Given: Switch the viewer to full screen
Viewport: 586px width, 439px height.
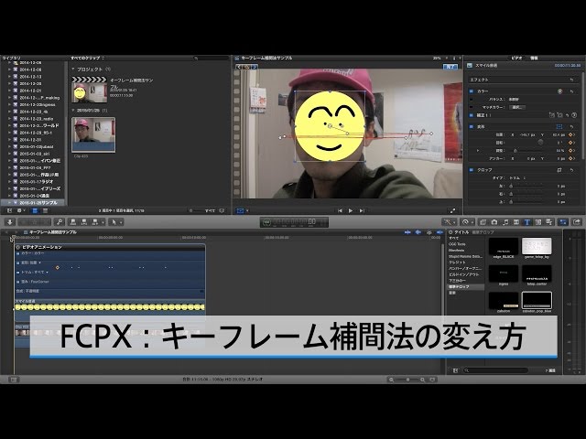Looking at the screenshot, I should point(452,211).
